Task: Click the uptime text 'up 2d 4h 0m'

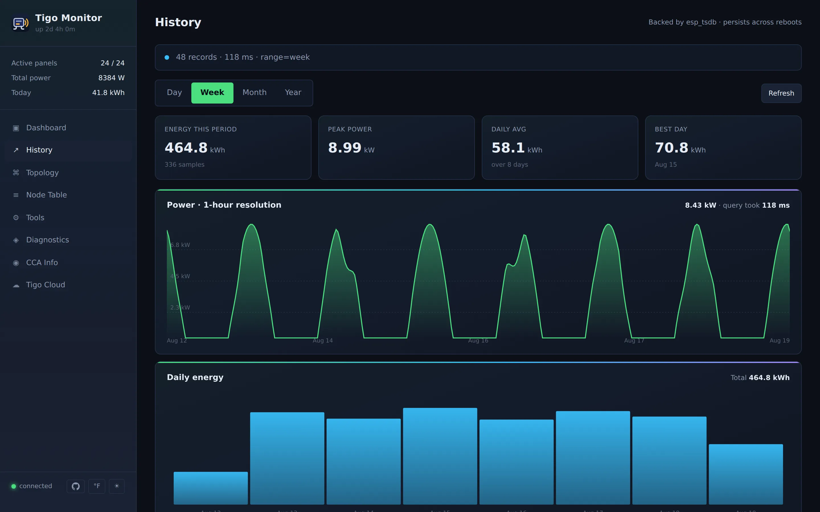Action: click(x=55, y=29)
